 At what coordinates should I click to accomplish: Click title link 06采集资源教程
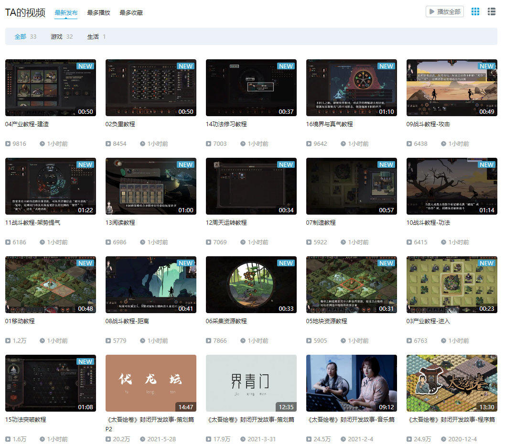226,321
